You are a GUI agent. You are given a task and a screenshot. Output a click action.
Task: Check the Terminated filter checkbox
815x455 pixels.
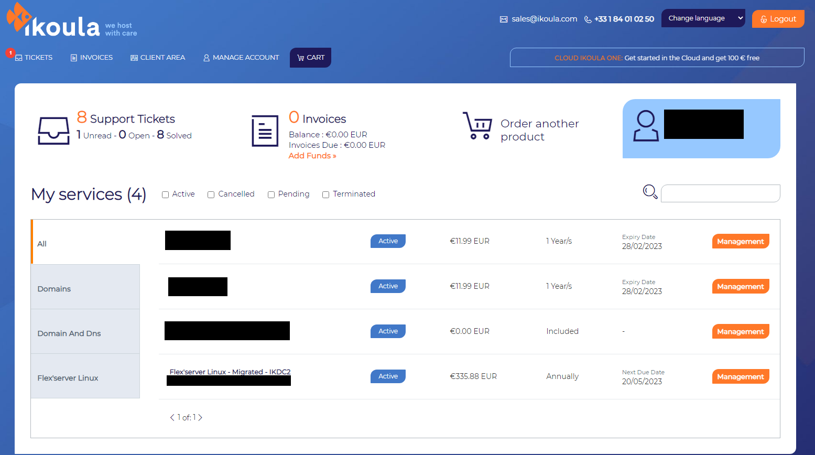[325, 194]
